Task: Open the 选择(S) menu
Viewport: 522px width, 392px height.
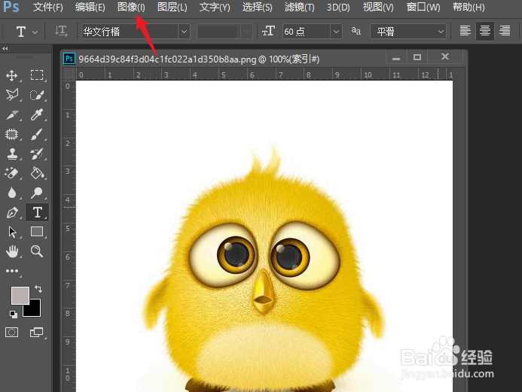Action: (x=257, y=7)
